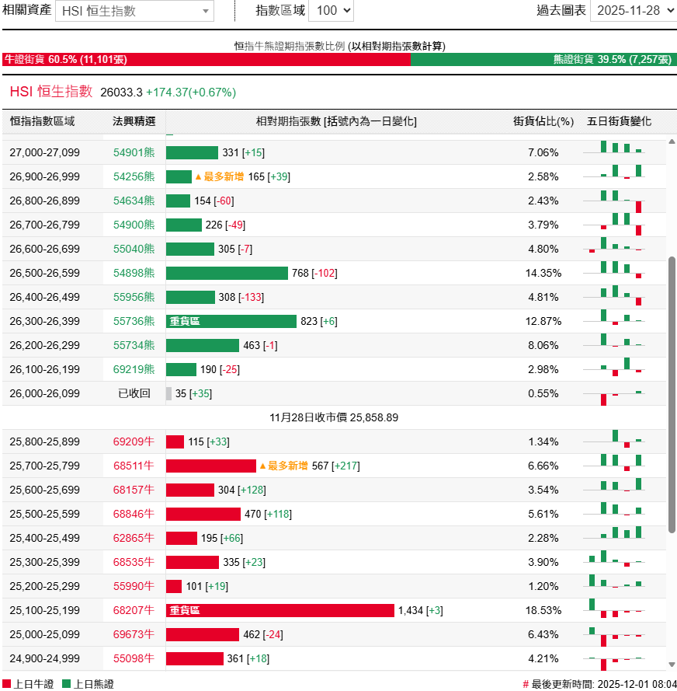Click the 街貨佔比(%) column header
Image resolution: width=677 pixels, height=691 pixels.
pos(543,123)
